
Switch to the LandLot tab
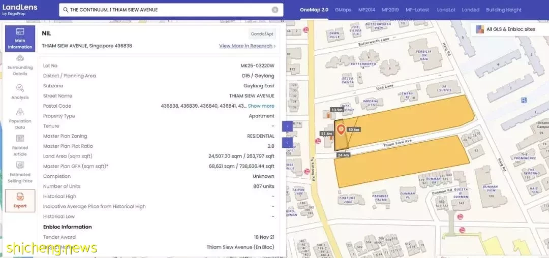[446, 10]
